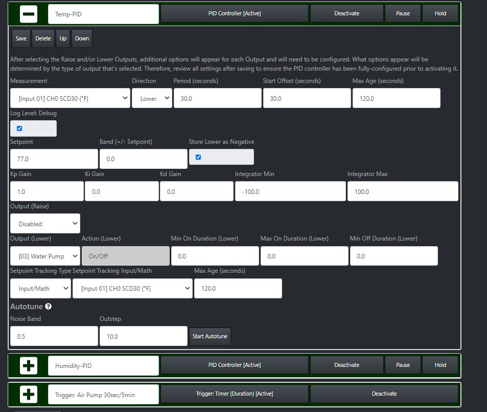Open the Output (Lower) dropdown
This screenshot has width=487, height=412.
coord(44,256)
